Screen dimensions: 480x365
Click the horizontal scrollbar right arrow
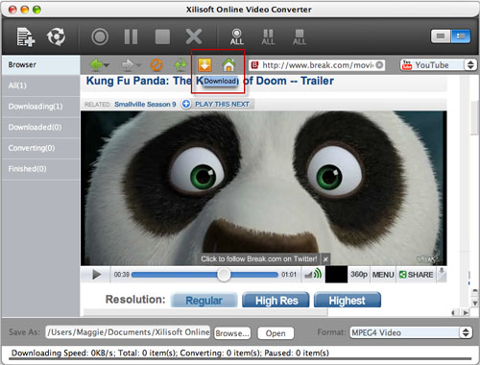466,312
